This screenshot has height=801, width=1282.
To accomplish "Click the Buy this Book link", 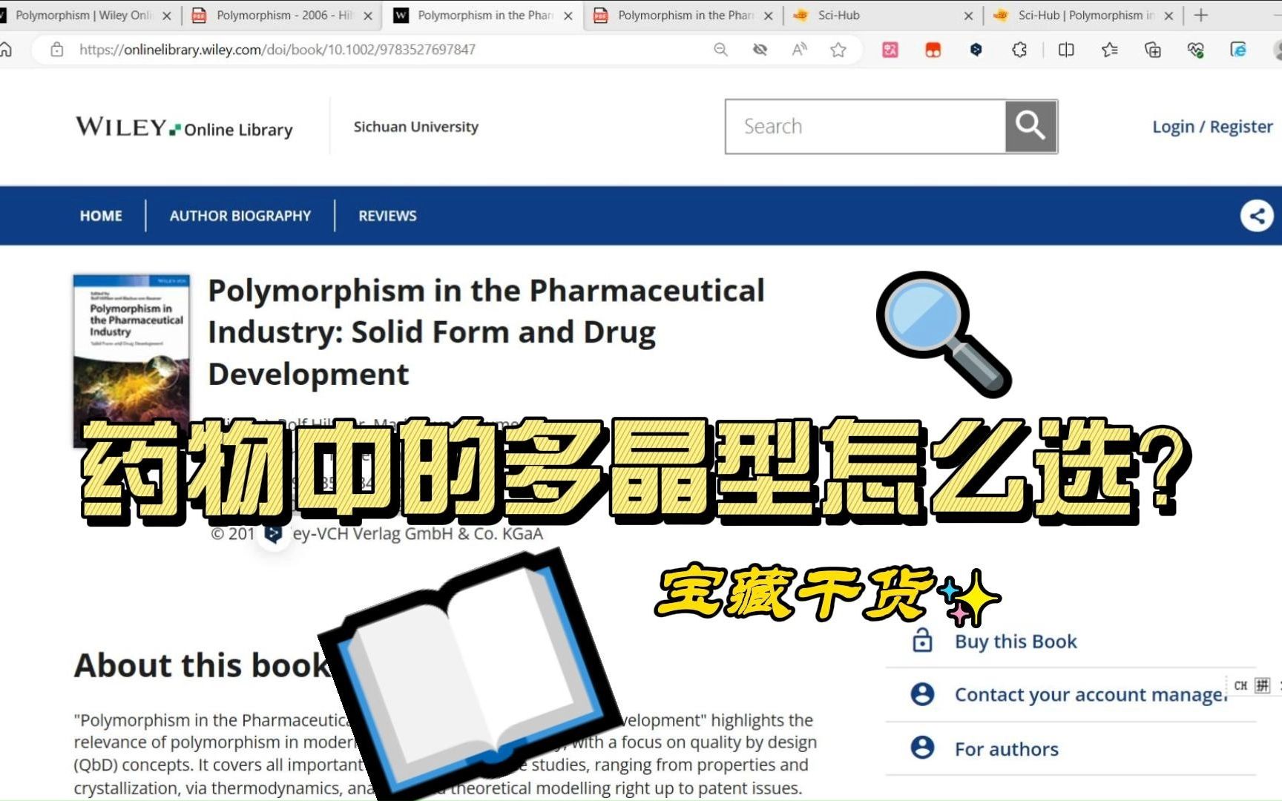I will coord(1016,642).
